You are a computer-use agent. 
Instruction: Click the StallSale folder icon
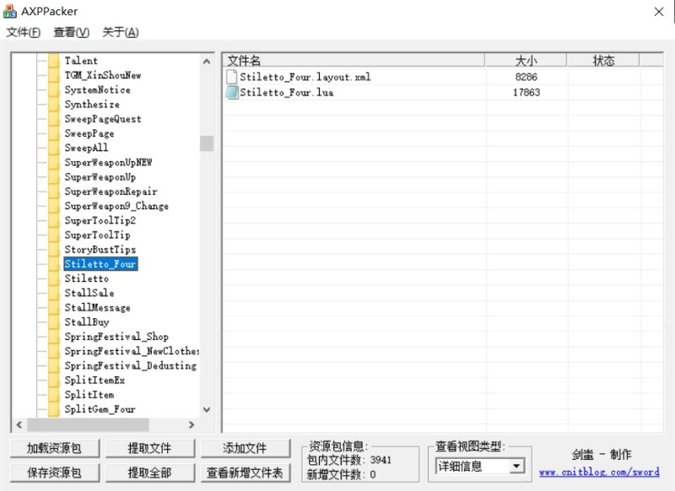tap(54, 293)
